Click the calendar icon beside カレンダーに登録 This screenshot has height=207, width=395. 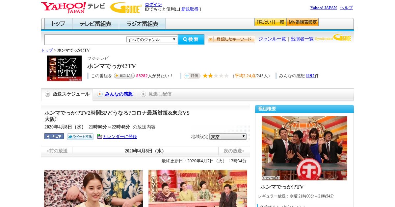100,136
